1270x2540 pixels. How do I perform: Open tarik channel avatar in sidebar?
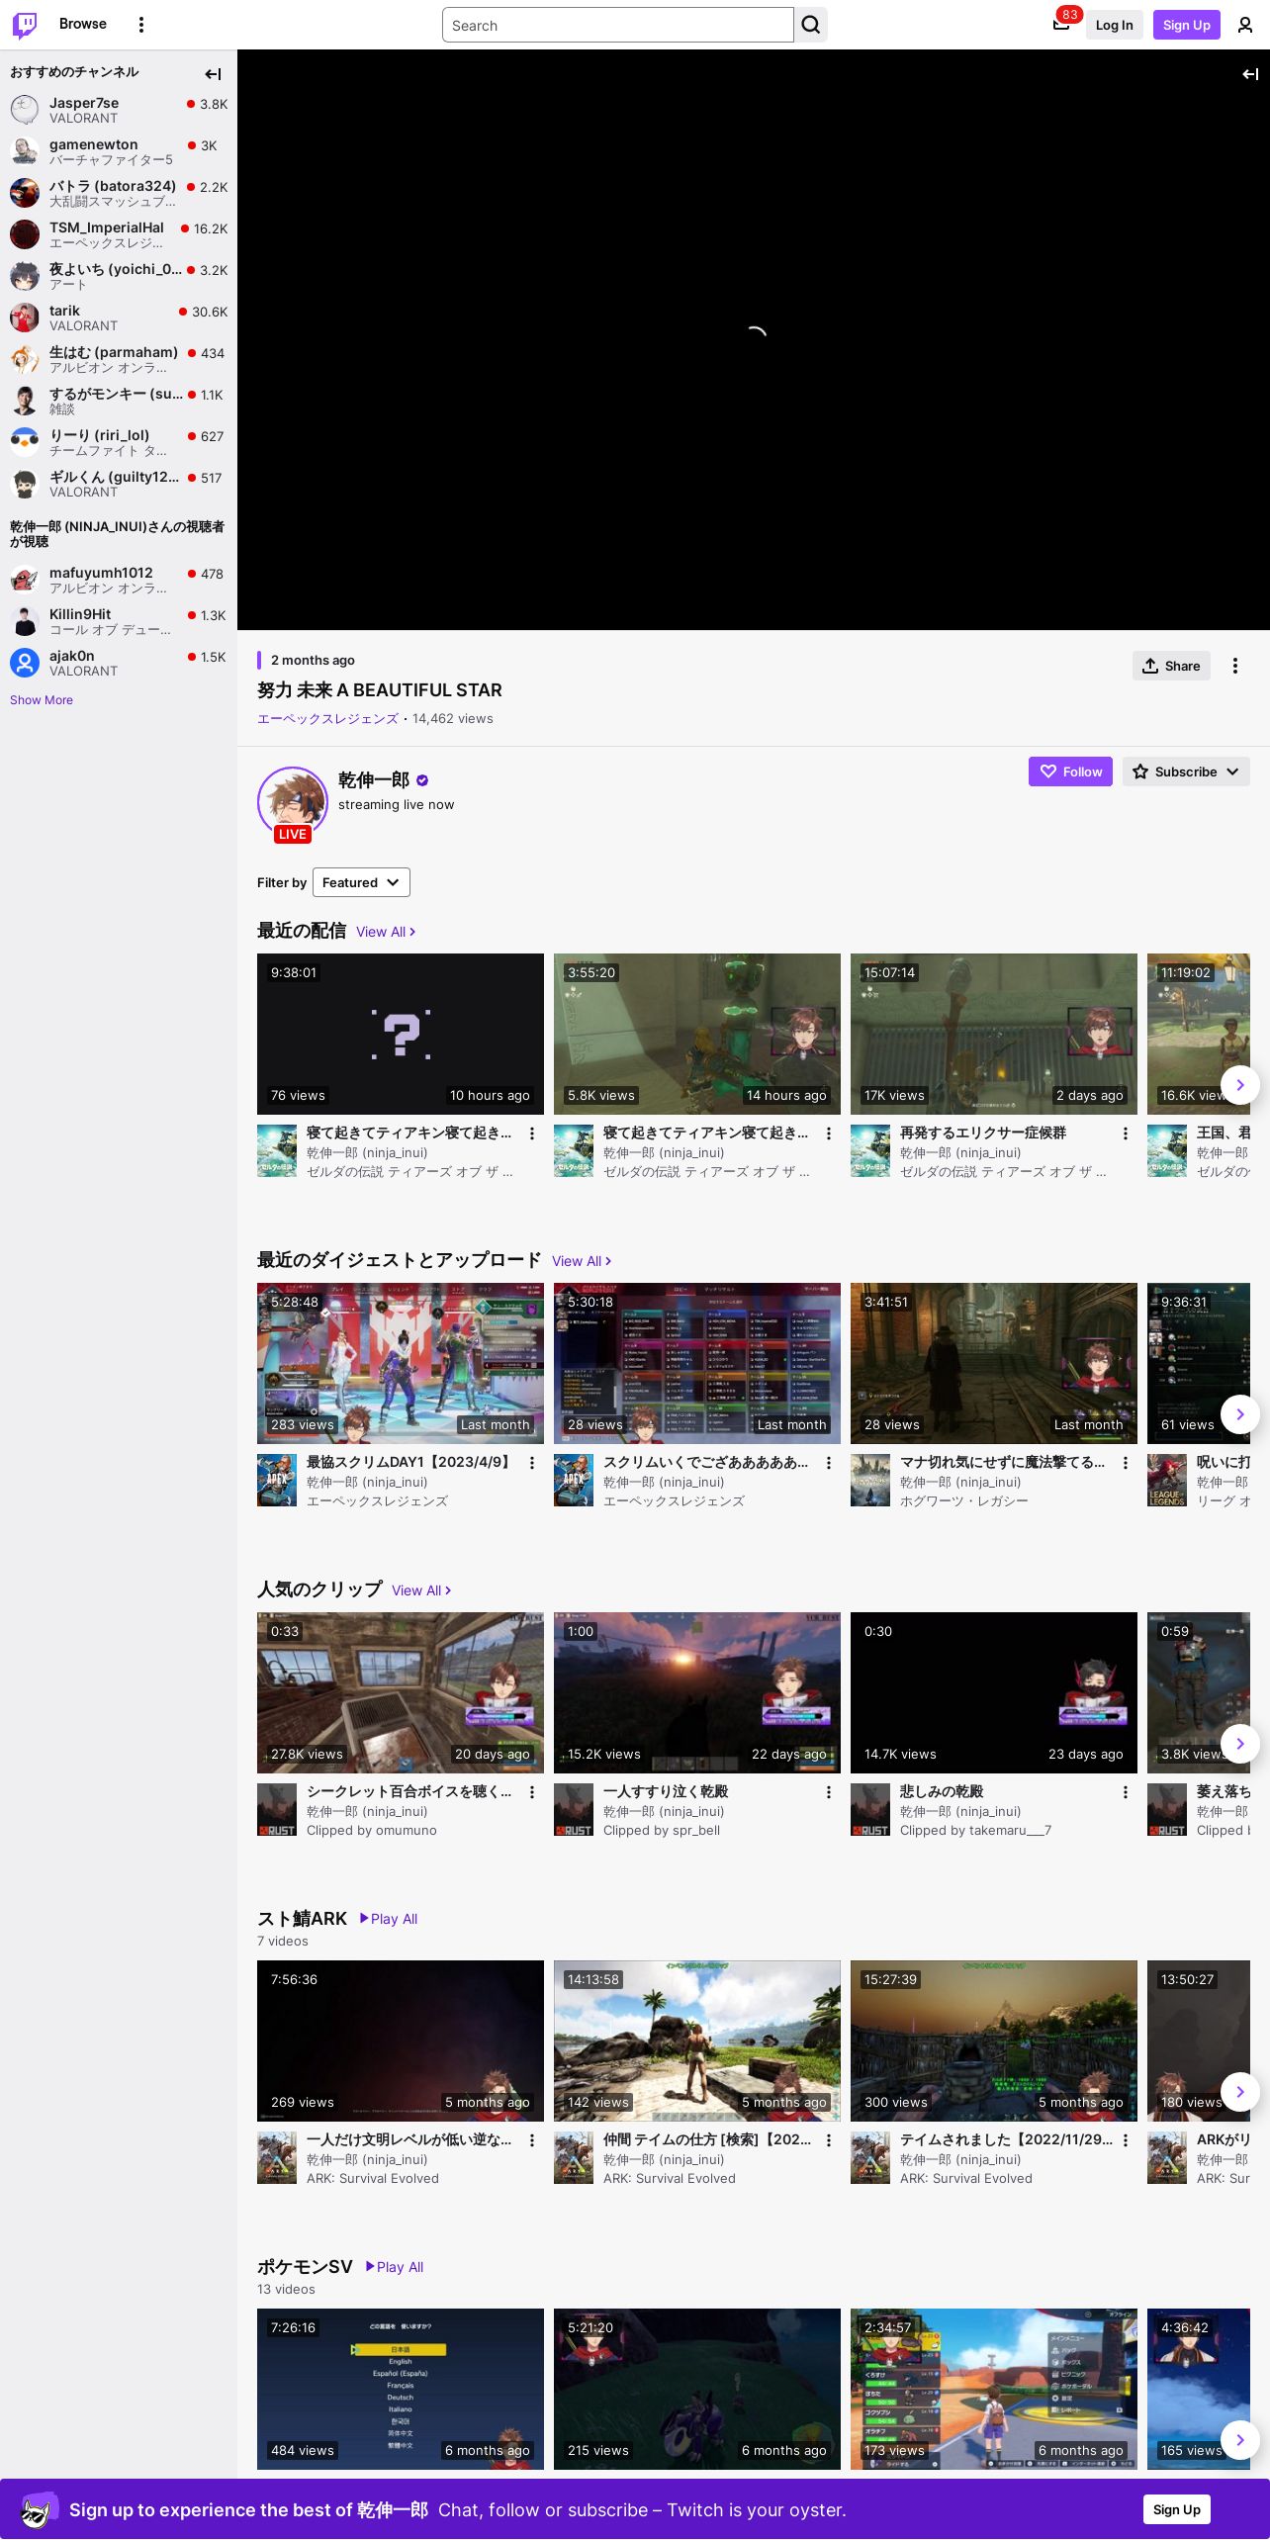(25, 317)
